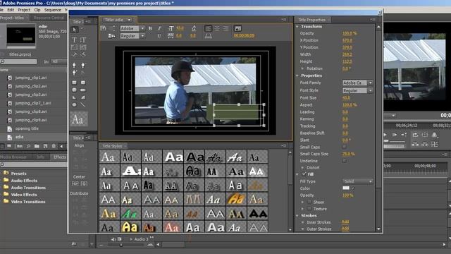451x254 pixels.
Task: Align title text right
Action: click(225, 28)
